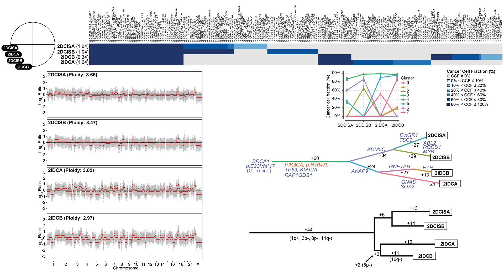Click the 'PIK3CA, p.H1047L' red label

click(x=307, y=165)
